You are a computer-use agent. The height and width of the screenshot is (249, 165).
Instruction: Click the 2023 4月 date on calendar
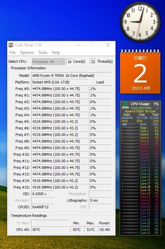141,88
